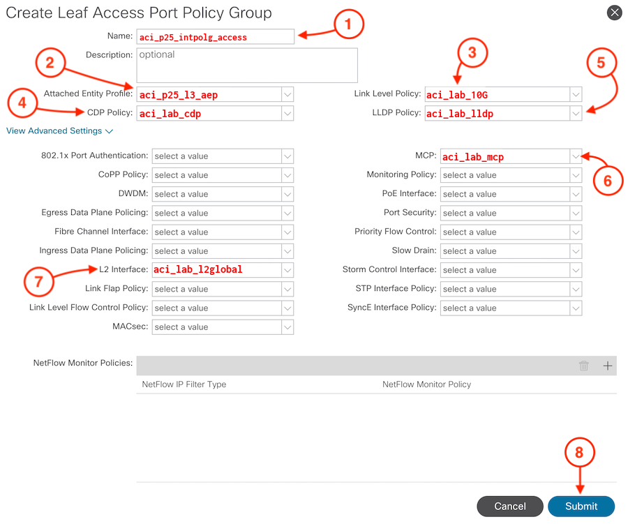Open the Storm Control Interface dropdown
Viewport: 628px width, 524px height.
click(x=575, y=270)
